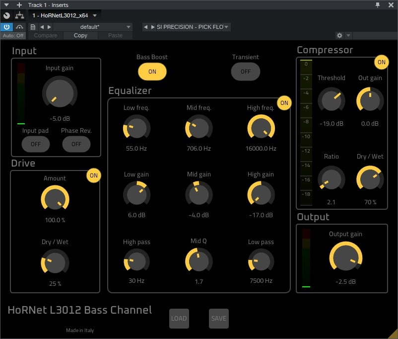Click the -19.0 dB threshold value
This screenshot has height=339, width=398.
(331, 124)
